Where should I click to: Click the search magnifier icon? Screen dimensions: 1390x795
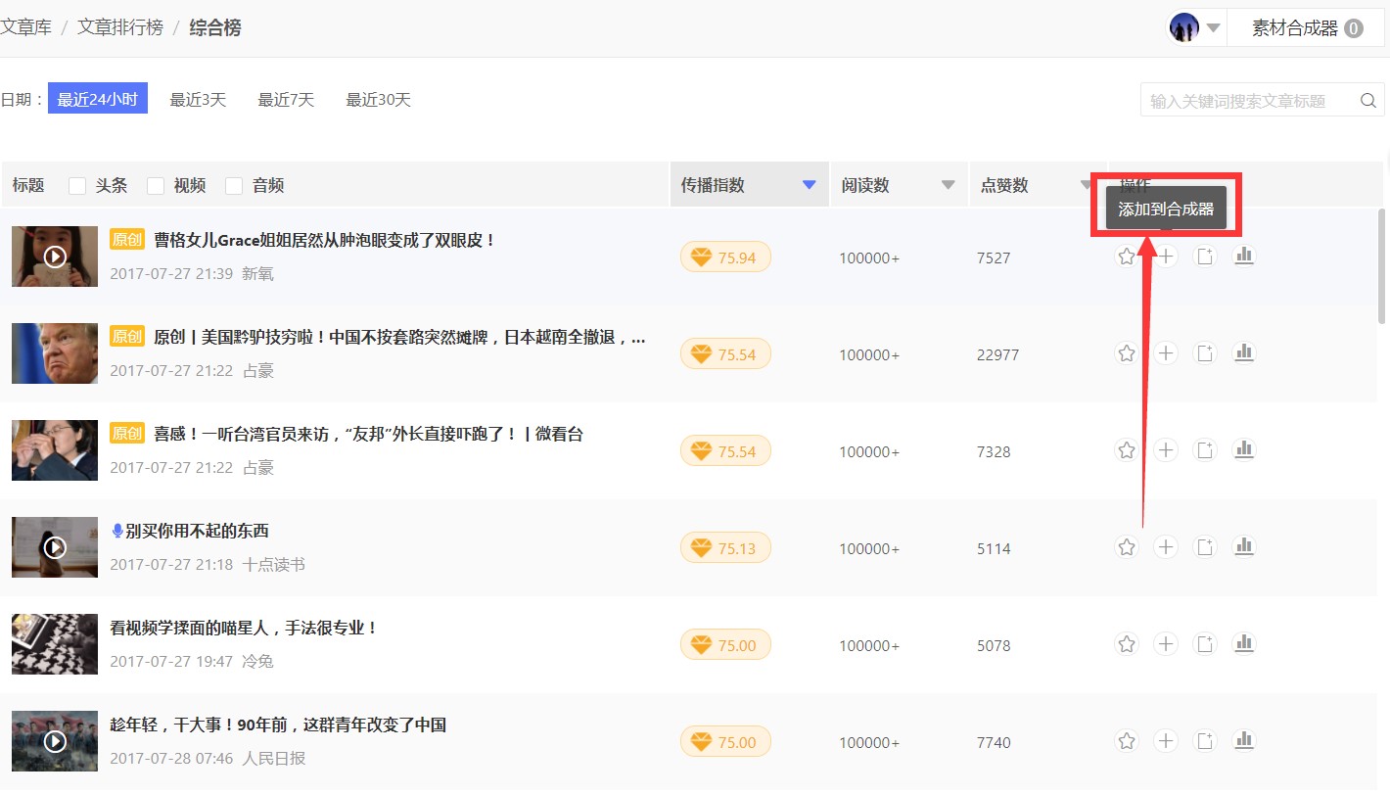[x=1367, y=100]
